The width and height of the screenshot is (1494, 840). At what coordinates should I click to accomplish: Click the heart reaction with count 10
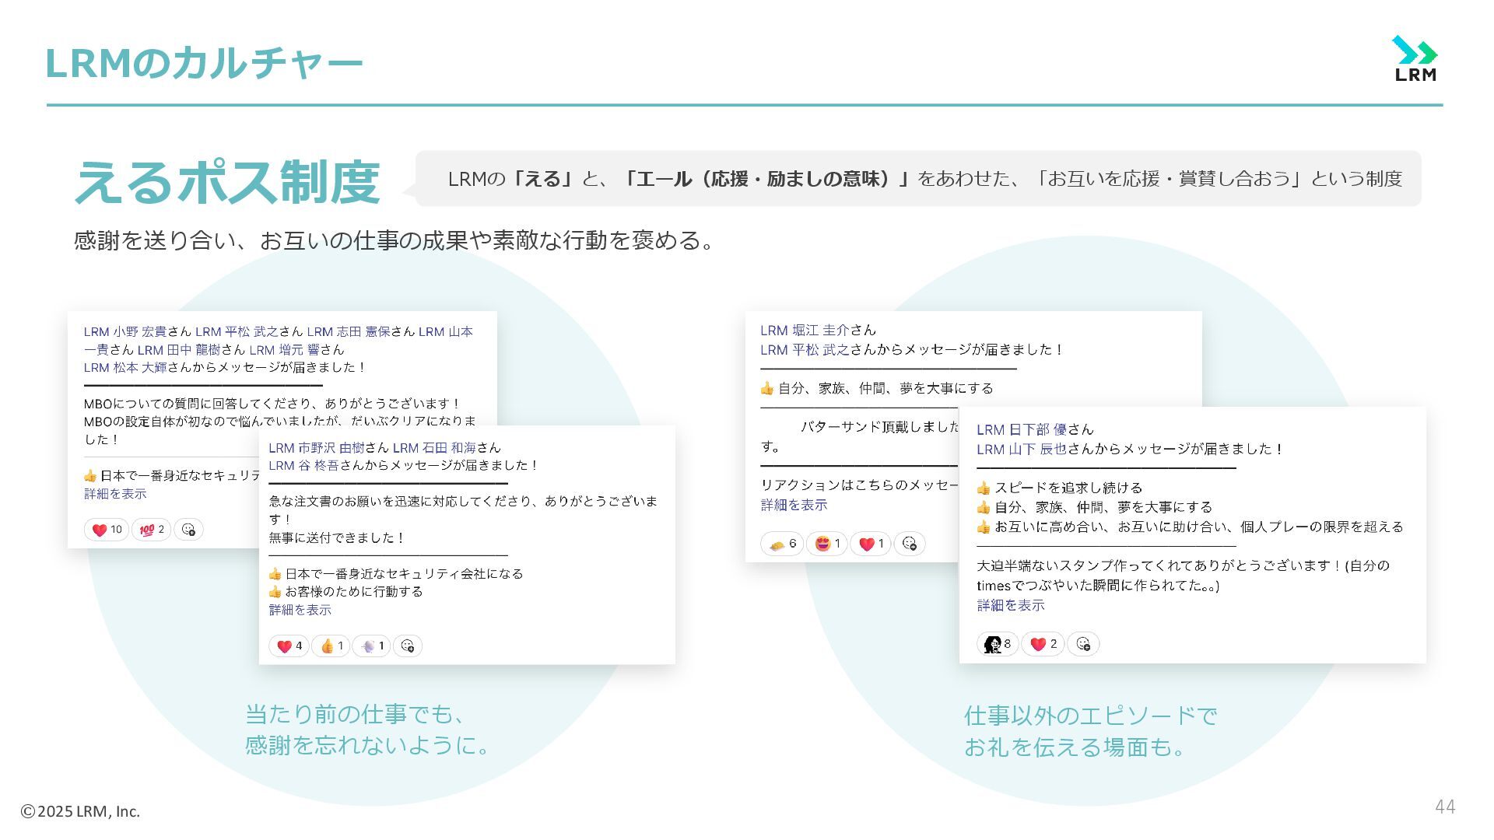coord(107,530)
